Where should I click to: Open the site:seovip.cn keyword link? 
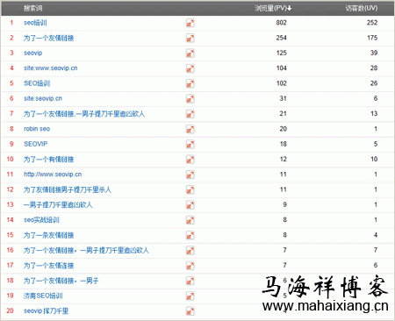point(43,98)
